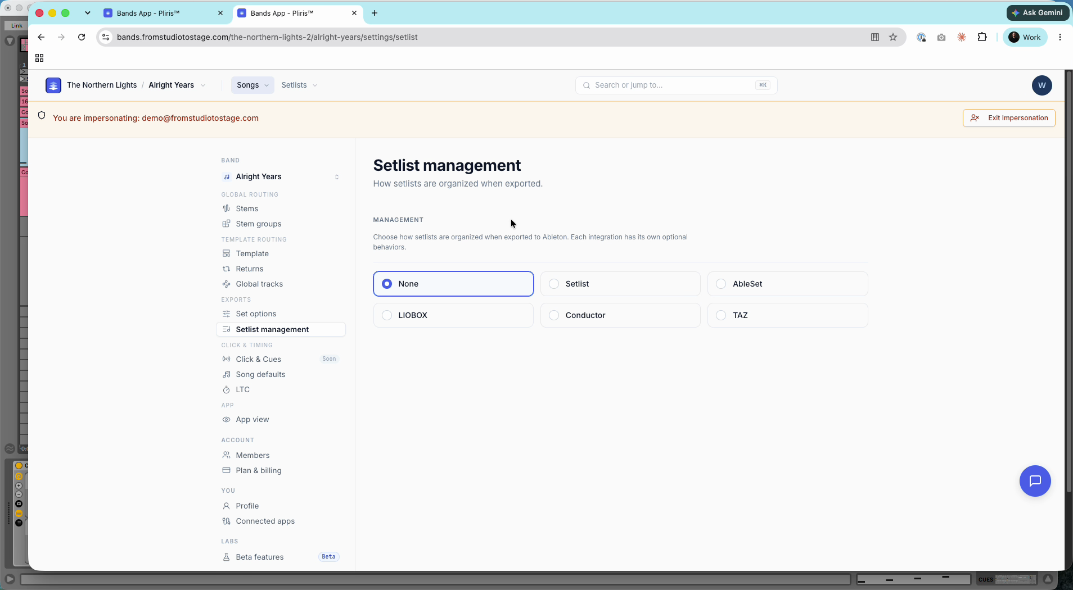
Task: Open Connected apps page
Action: coord(281,521)
